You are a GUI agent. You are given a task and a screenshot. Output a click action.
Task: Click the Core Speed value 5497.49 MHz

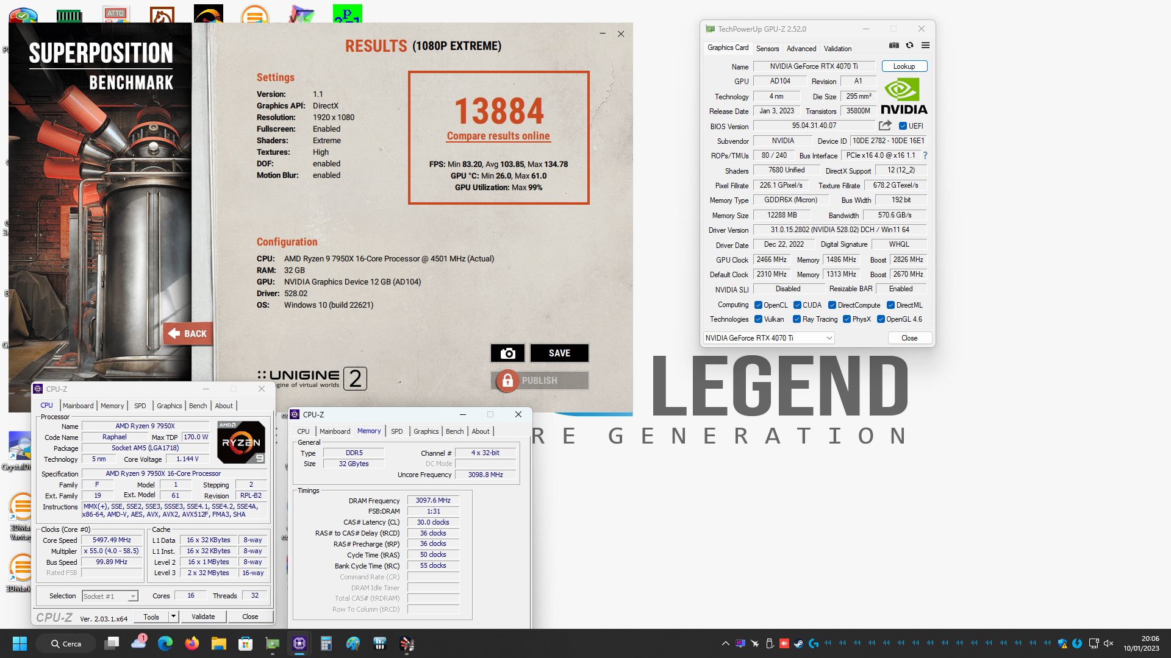112,540
